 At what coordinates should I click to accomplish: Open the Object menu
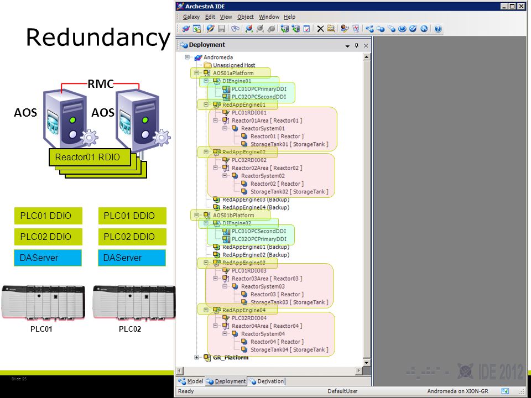(245, 17)
